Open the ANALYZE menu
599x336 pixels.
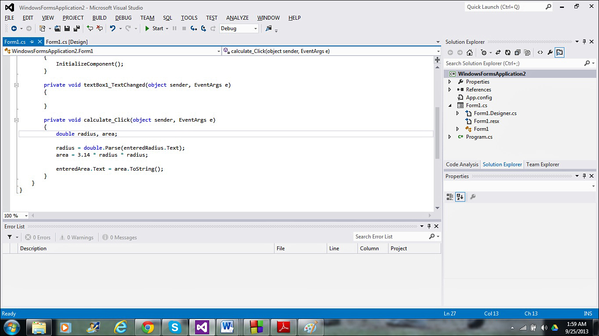tap(237, 18)
